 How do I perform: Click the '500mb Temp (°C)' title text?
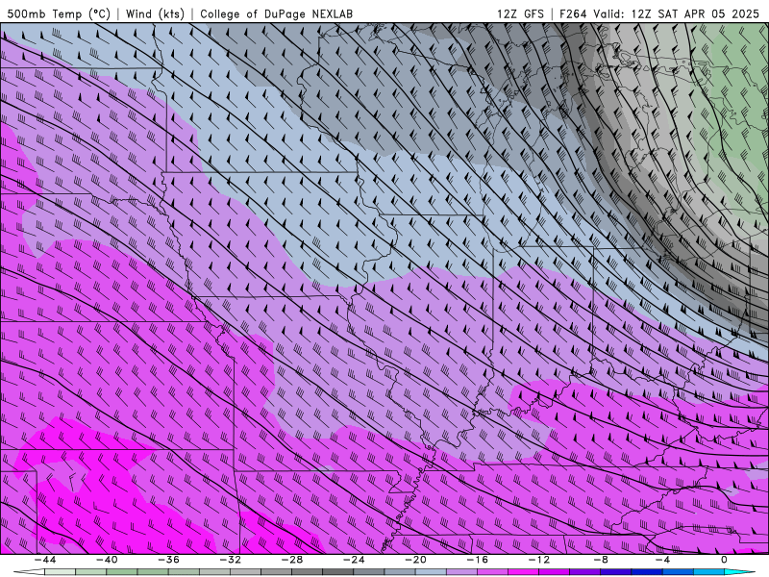59,13
